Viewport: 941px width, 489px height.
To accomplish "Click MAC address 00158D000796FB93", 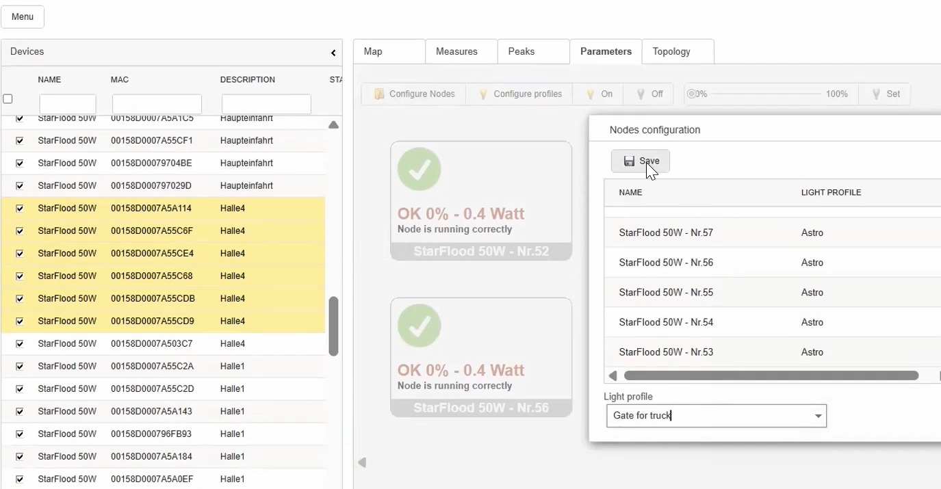I will tap(151, 434).
